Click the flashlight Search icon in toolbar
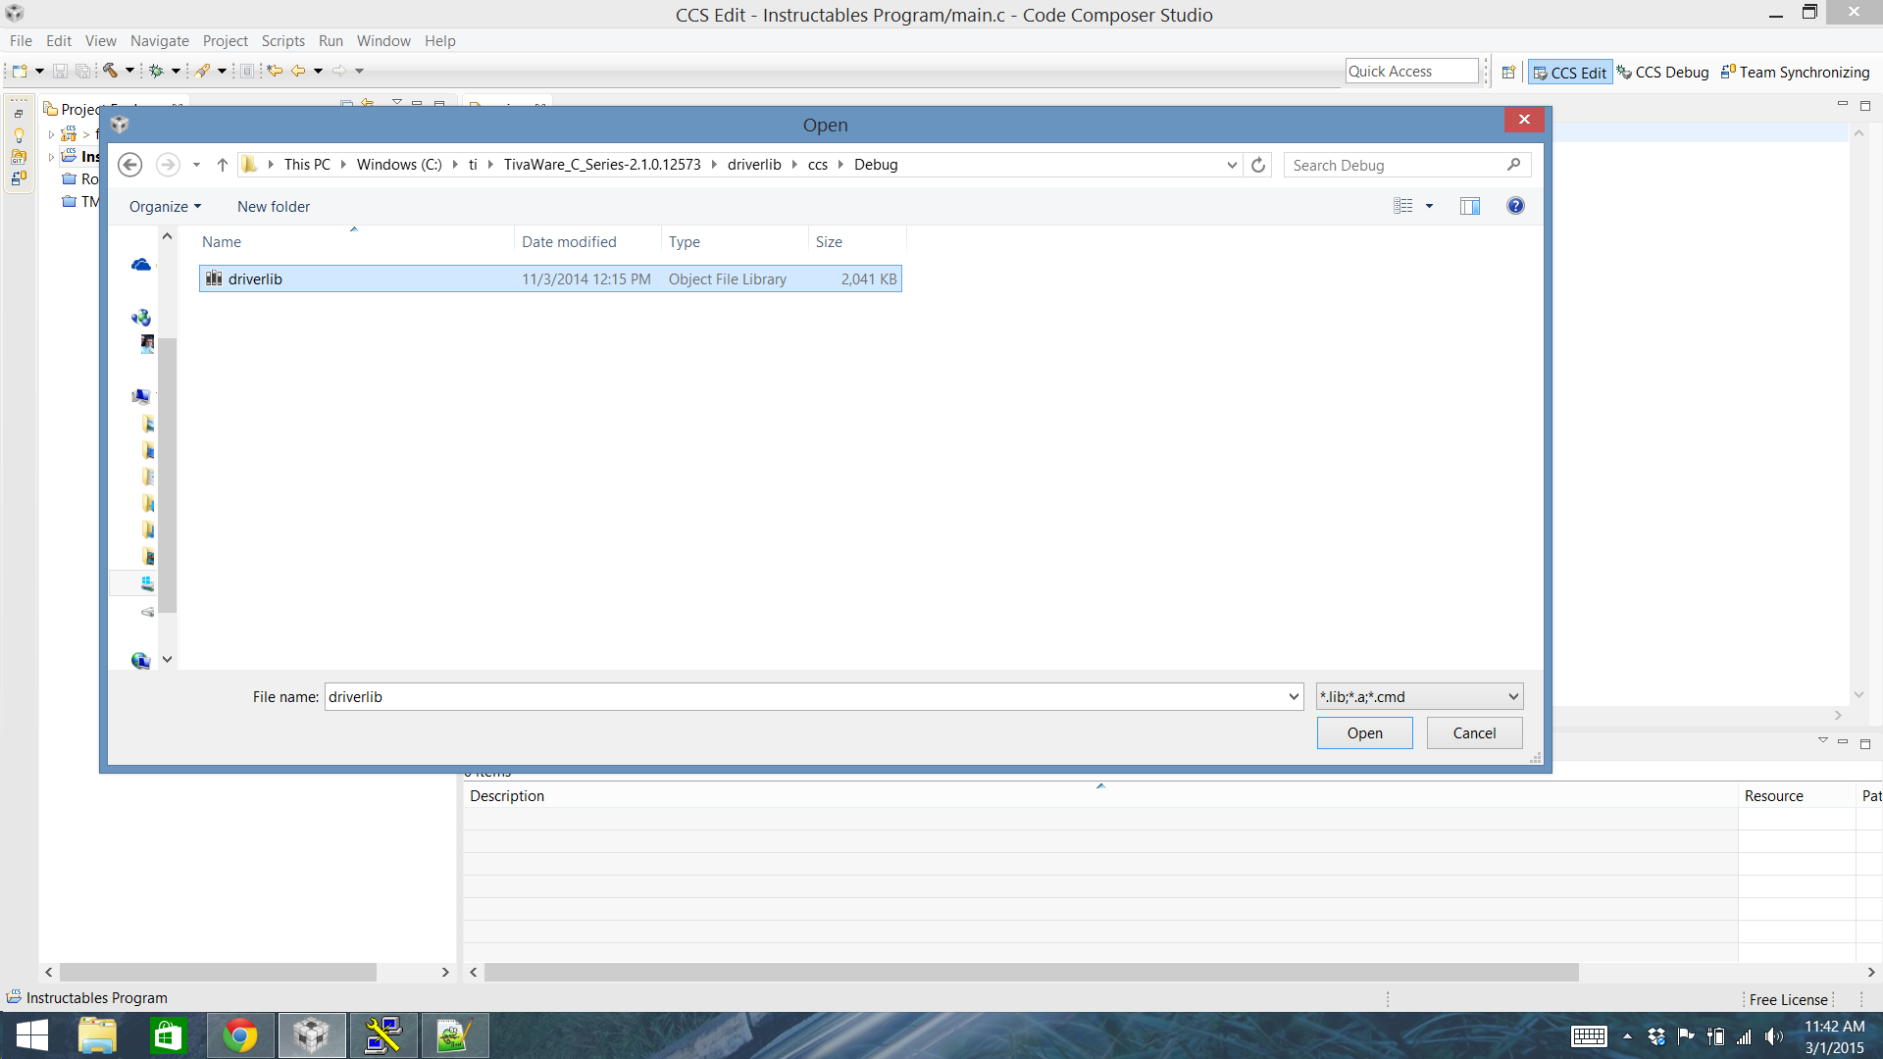Image resolution: width=1883 pixels, height=1059 pixels. [x=202, y=71]
